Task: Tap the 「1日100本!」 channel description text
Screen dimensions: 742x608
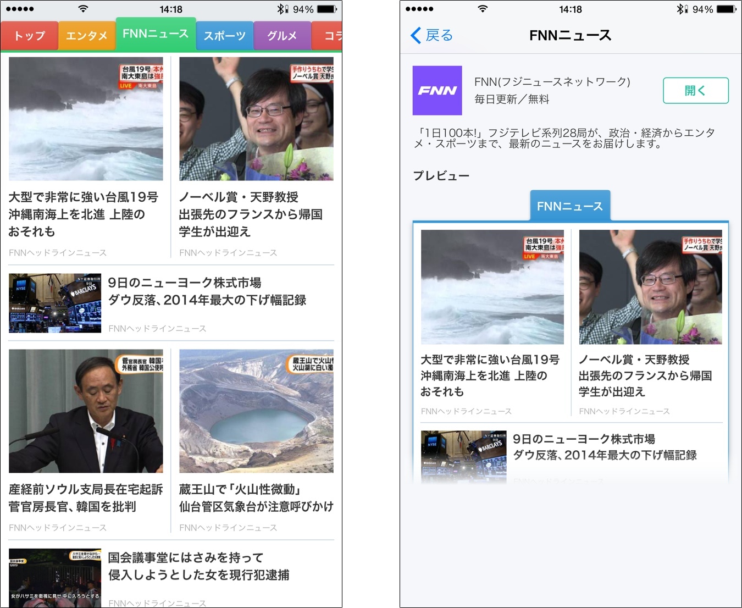Action: coord(564,138)
